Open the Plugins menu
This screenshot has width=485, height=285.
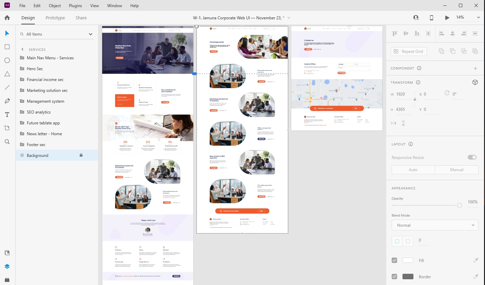coord(75,6)
